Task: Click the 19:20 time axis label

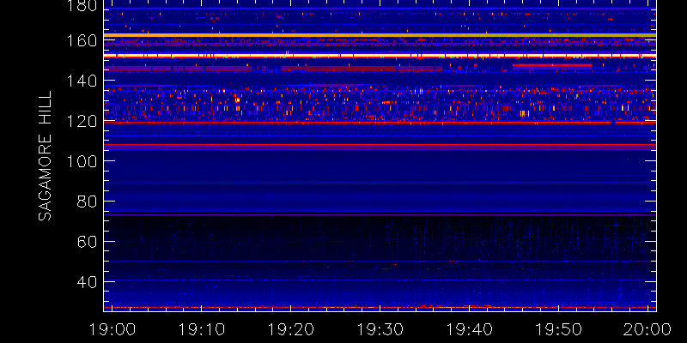Action: (290, 329)
